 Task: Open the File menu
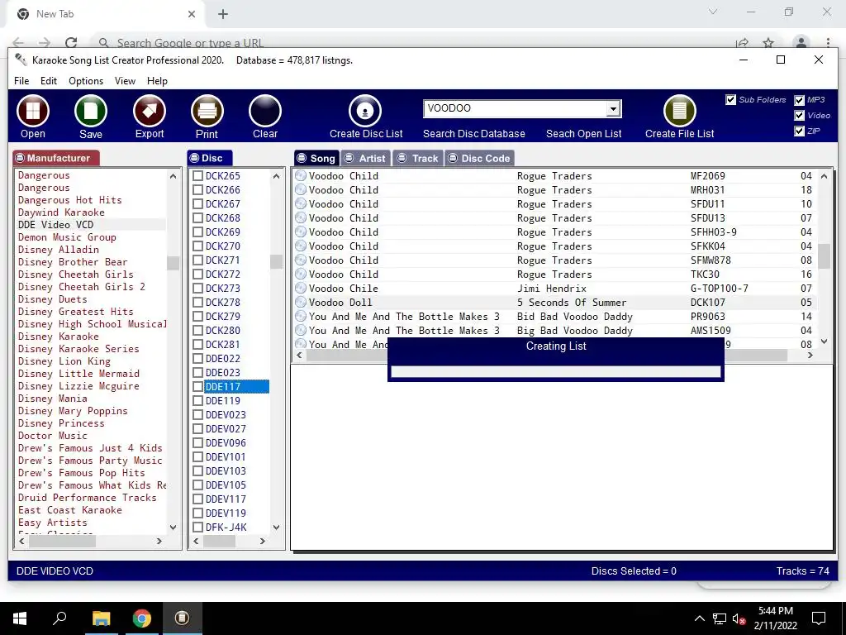[21, 81]
